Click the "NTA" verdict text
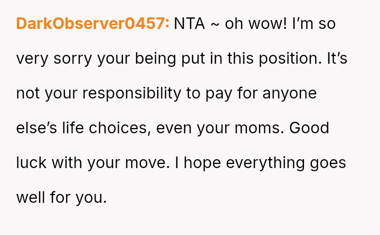The image size is (380, 235). [189, 24]
